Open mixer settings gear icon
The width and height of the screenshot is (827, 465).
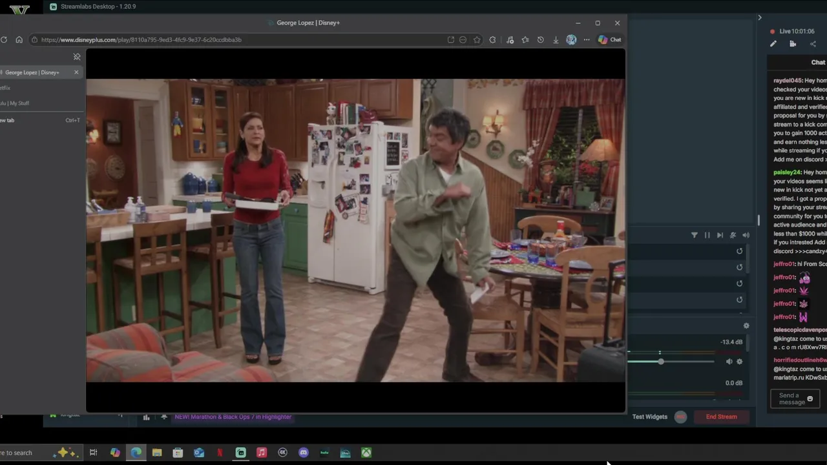click(746, 326)
